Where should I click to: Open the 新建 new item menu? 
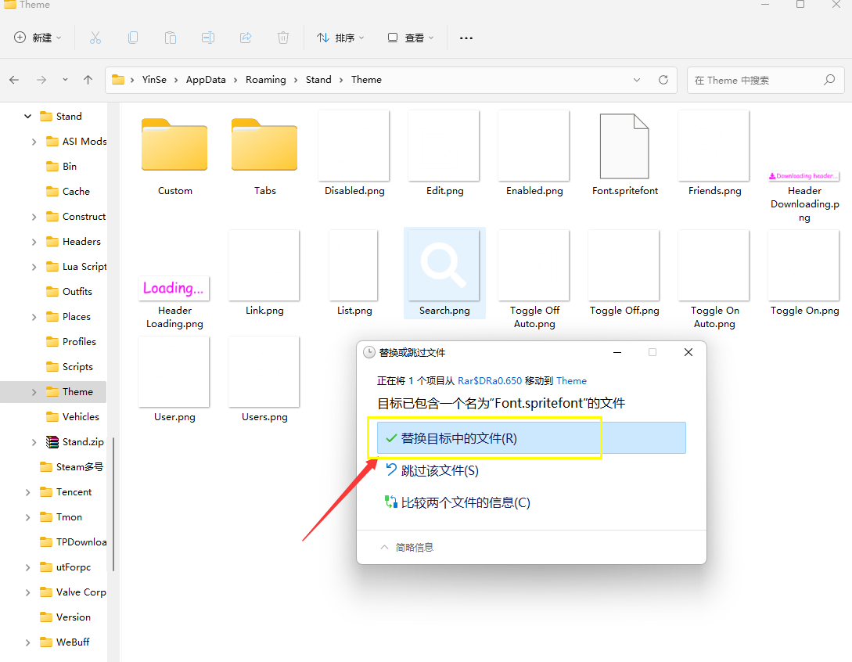click(38, 38)
